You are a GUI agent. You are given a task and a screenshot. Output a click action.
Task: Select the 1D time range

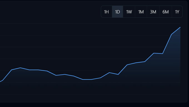118,12
